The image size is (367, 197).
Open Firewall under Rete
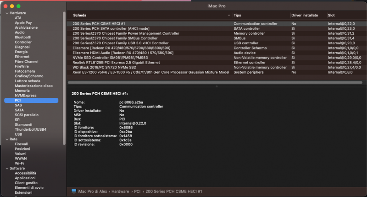[21, 144]
